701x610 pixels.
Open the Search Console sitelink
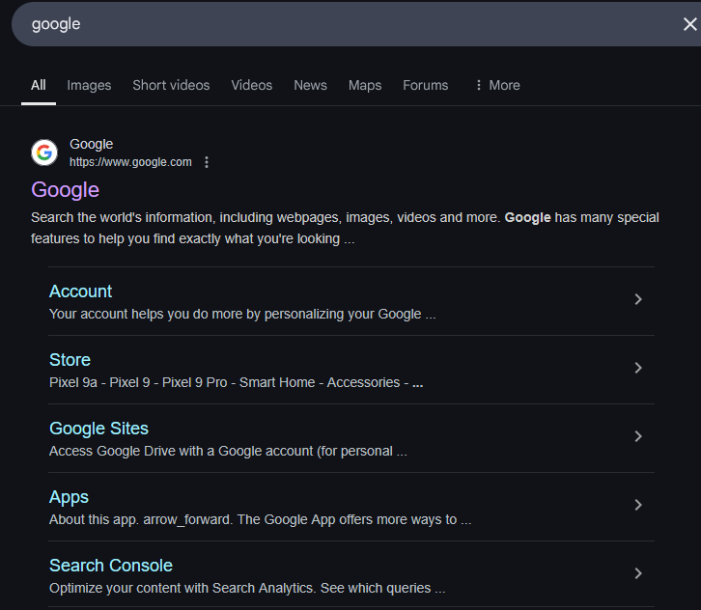(x=111, y=566)
